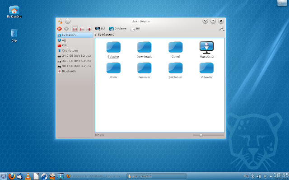Open the application launcher menu

(x=3, y=176)
